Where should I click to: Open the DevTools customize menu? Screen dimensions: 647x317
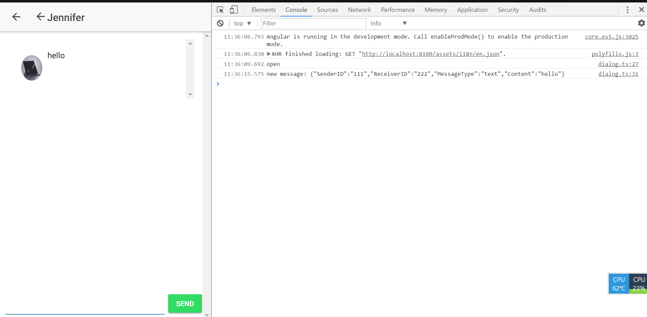(627, 9)
